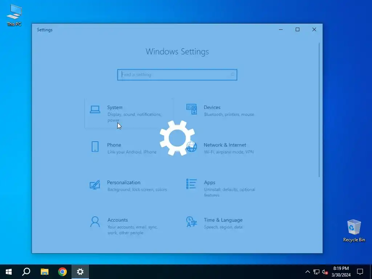Open the Devices keyboard-and-speaker icon
Image resolution: width=372 pixels, height=279 pixels.
coord(191,109)
